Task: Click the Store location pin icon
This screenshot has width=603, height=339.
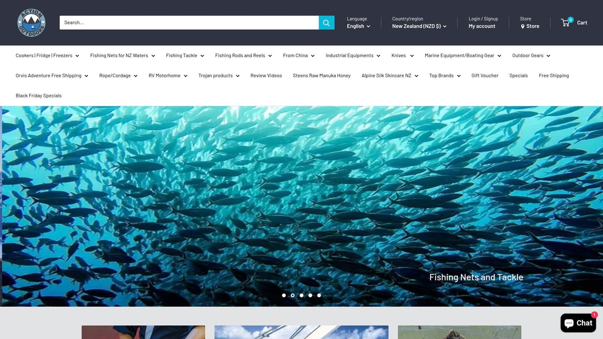Action: (x=523, y=26)
